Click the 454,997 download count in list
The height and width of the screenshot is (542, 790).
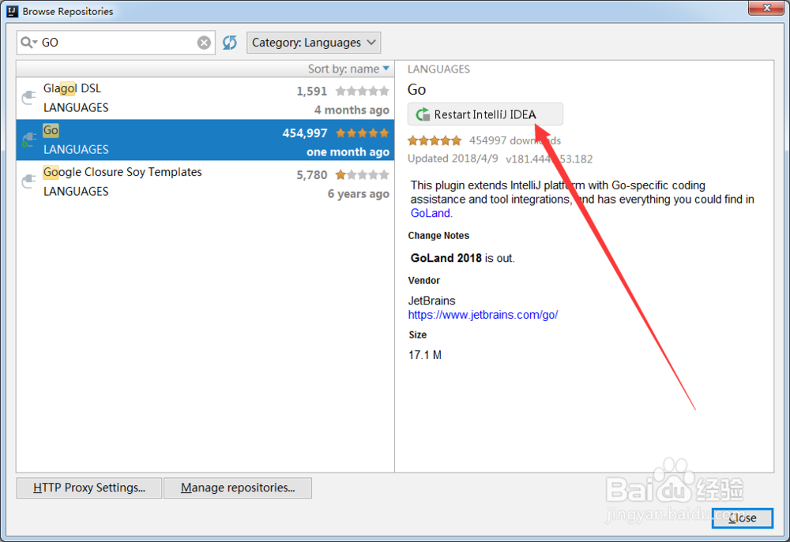[x=305, y=133]
